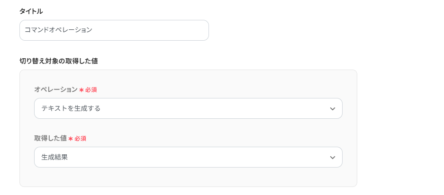The height and width of the screenshot is (195, 444).
Task: Click 必須 marker next to 取得した値 label
Action: (x=80, y=139)
